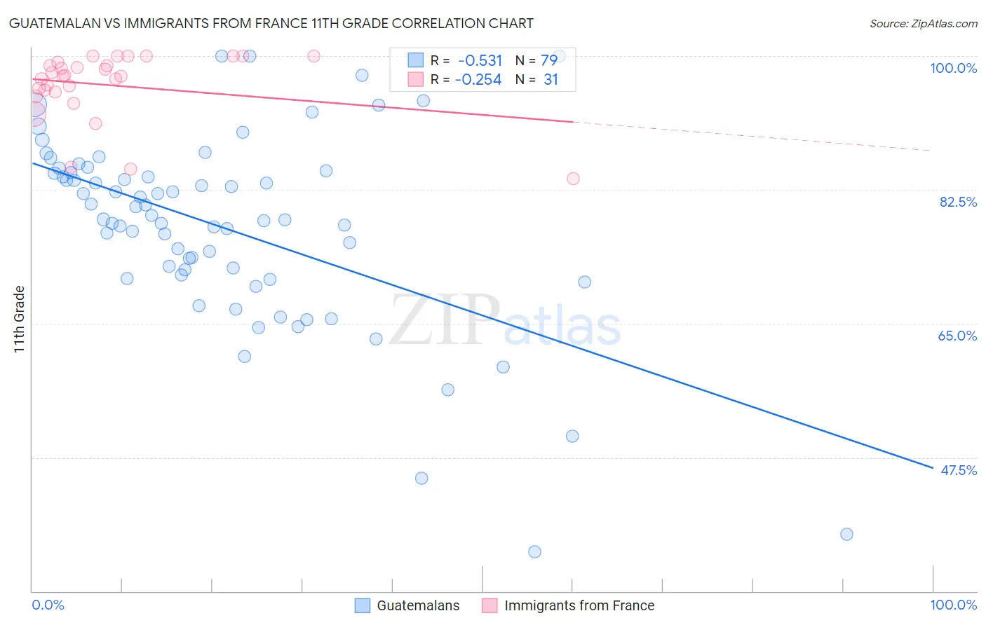Select the Immigrants from France legend label

[579, 605]
